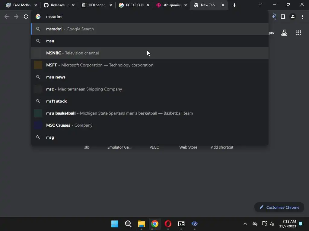
Task: Go forward with the forward arrow
Action: tap(16, 17)
